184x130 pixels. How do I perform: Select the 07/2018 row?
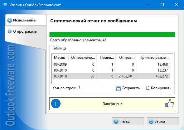111,76
